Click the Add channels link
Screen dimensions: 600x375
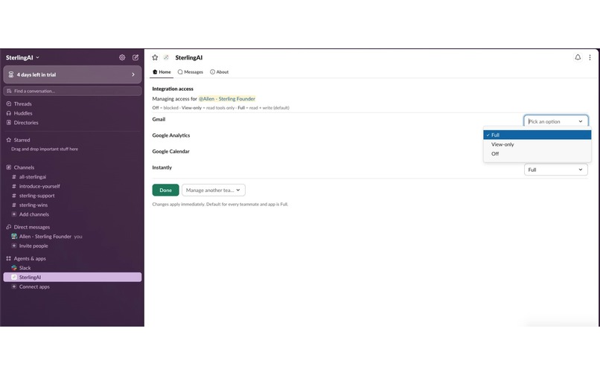point(34,214)
